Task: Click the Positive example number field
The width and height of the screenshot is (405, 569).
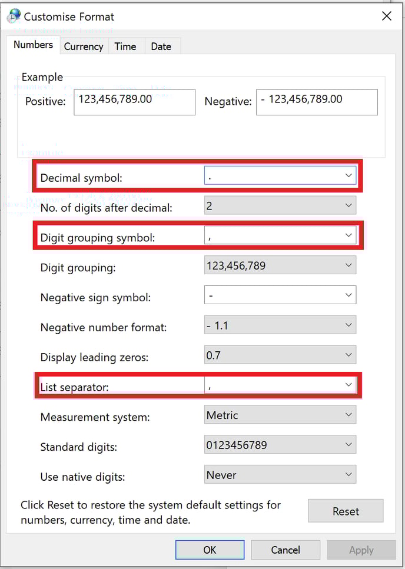Action: [135, 102]
